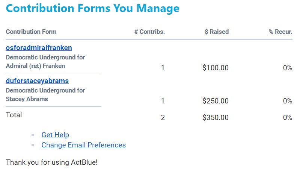Click the $350.00 total raised amount
300x170 pixels.
click(x=216, y=118)
